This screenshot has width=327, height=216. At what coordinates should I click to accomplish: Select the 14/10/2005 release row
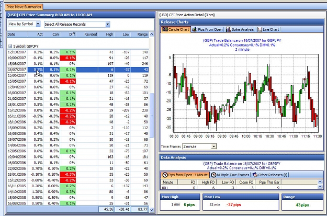pos(78,192)
